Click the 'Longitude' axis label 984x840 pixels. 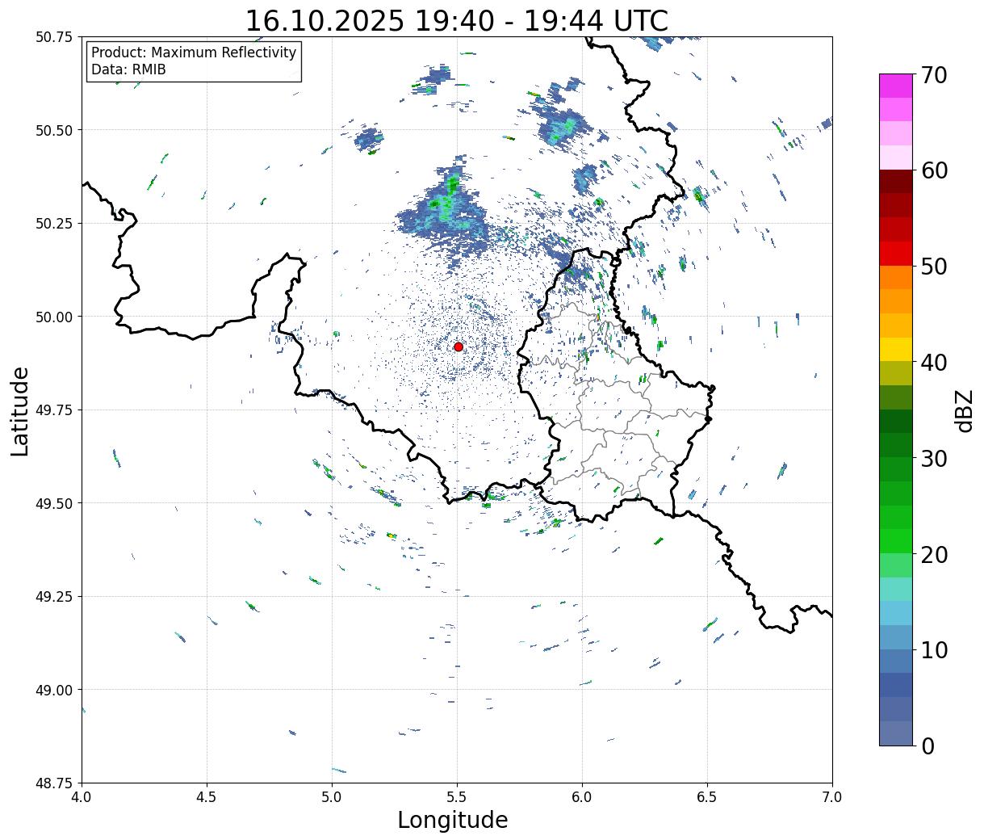453,820
